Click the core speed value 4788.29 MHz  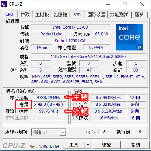click(x=49, y=98)
